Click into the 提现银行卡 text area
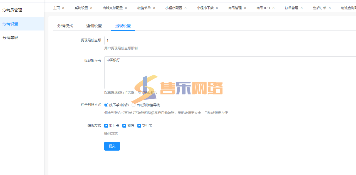 pos(230,73)
